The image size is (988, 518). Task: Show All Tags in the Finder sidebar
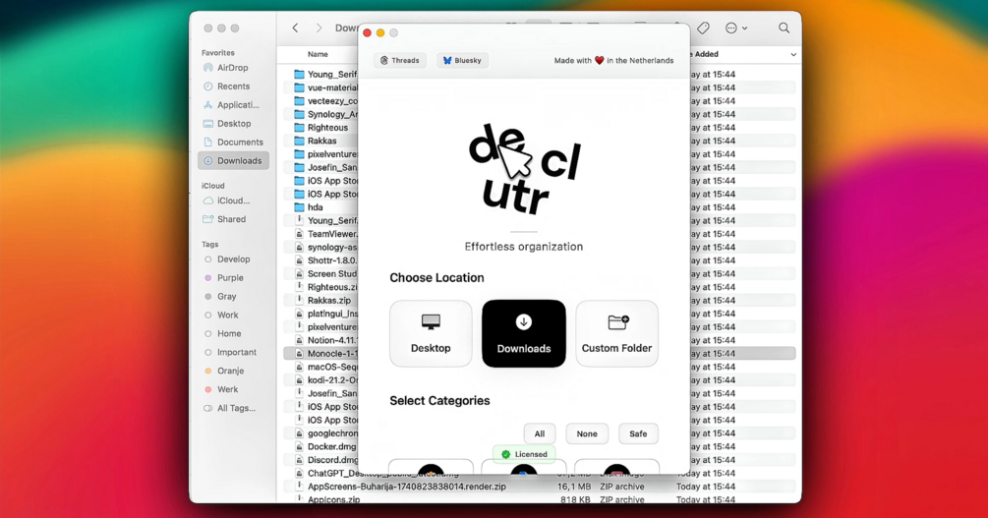tap(233, 408)
